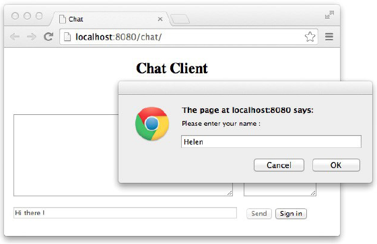Click the window close traffic light

[15, 16]
